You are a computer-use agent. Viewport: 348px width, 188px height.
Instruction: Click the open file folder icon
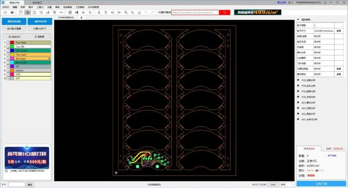[5, 13]
